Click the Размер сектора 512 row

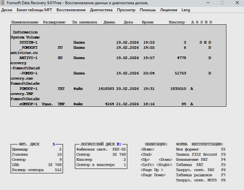coord(37,170)
